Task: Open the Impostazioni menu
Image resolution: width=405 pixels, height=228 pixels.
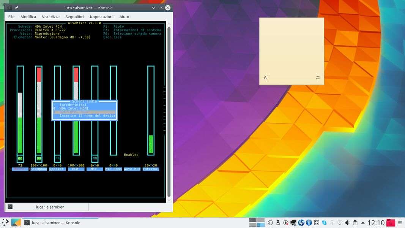Action: pyautogui.click(x=101, y=17)
